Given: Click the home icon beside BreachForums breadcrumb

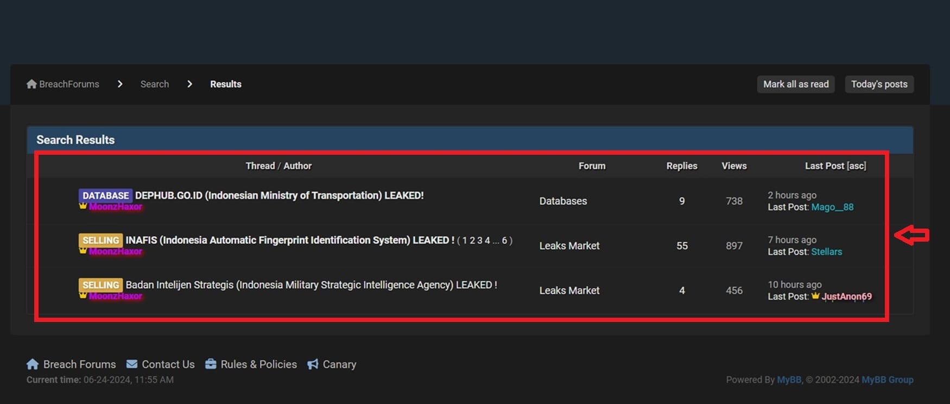Looking at the screenshot, I should (x=31, y=84).
